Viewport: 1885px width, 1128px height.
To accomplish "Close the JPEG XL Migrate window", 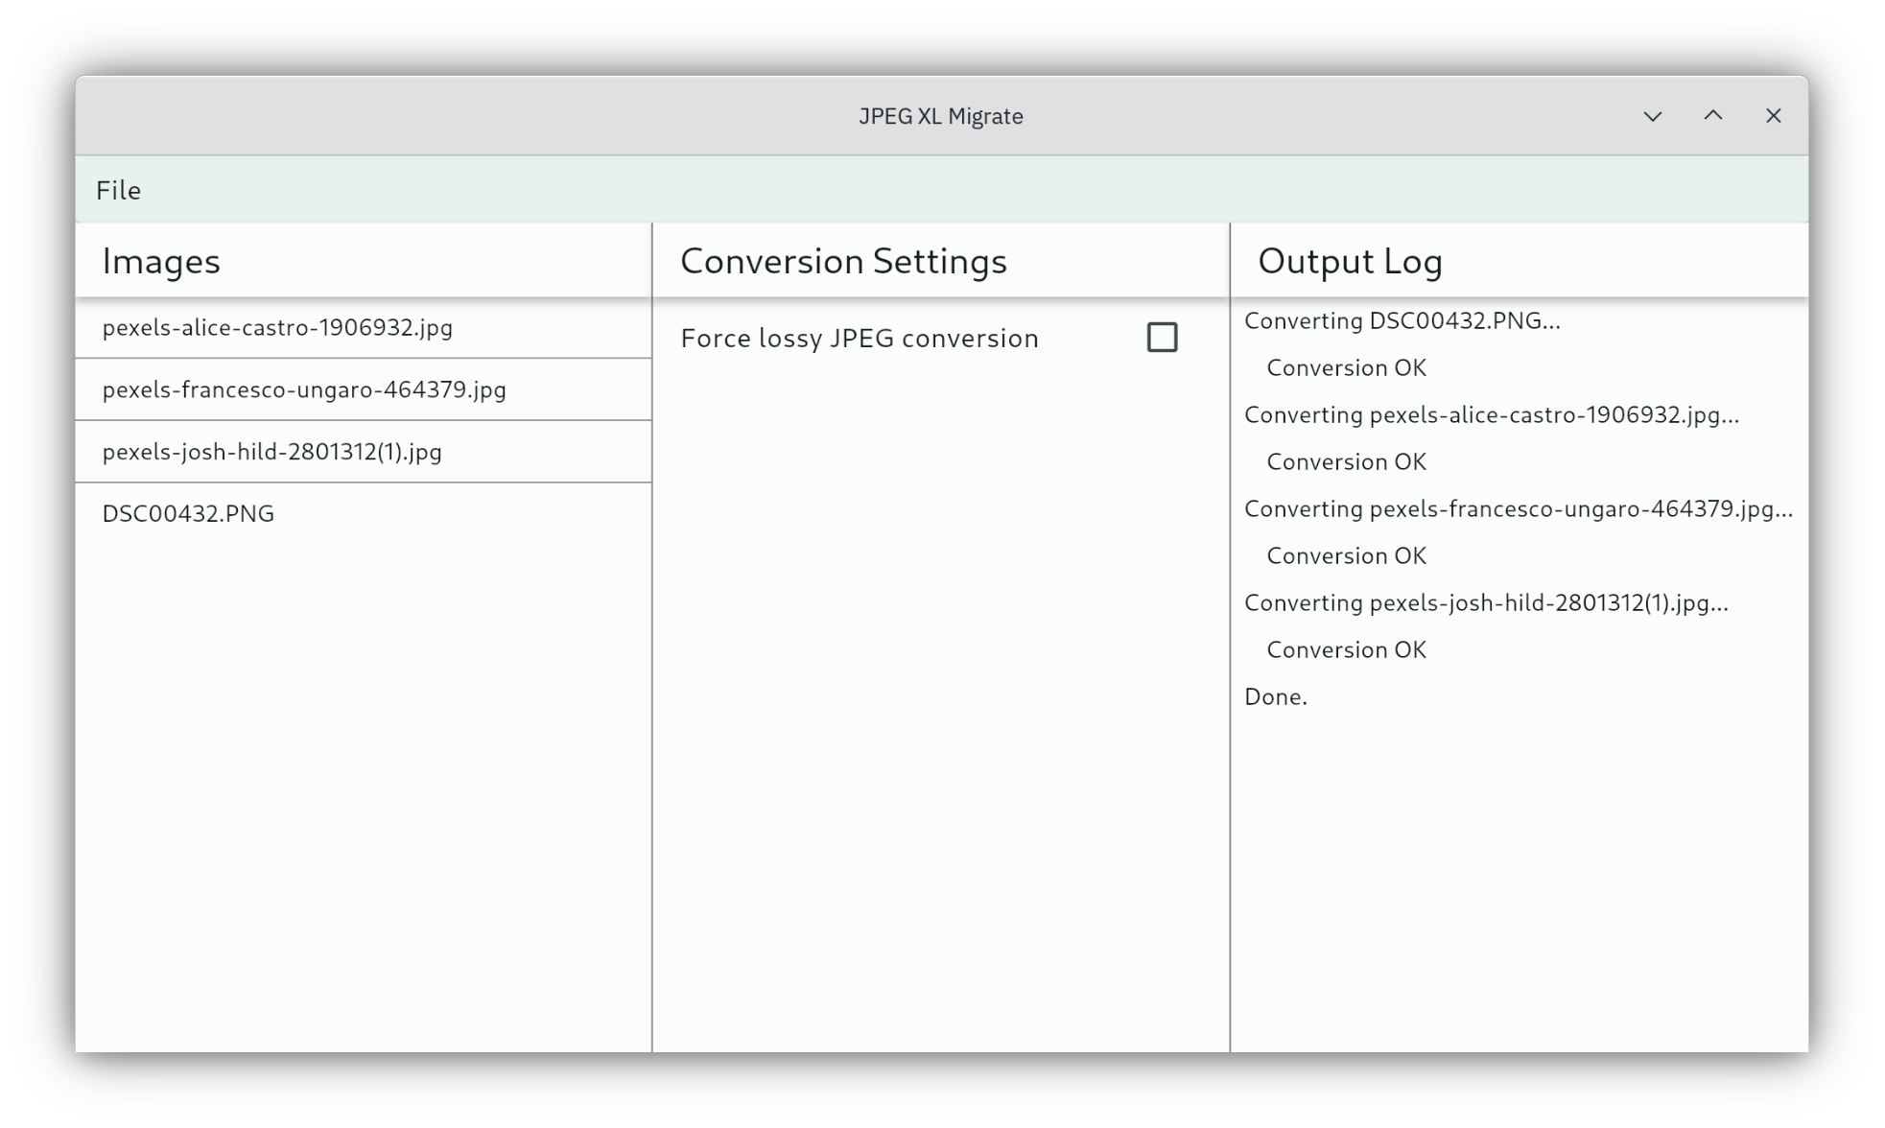I will pos(1773,116).
